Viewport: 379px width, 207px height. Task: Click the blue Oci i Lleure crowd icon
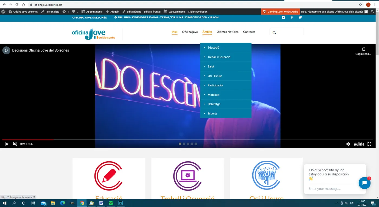coord(266,176)
